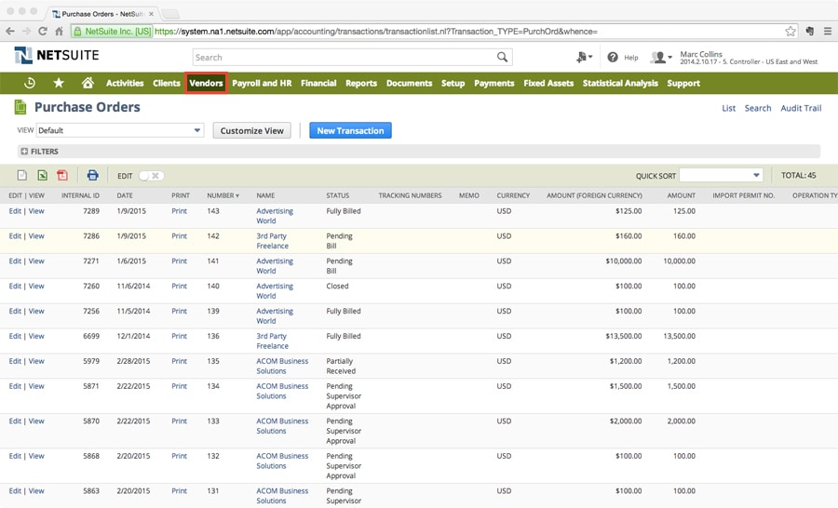Open browser home page icon
The image size is (838, 508).
pyautogui.click(x=60, y=31)
